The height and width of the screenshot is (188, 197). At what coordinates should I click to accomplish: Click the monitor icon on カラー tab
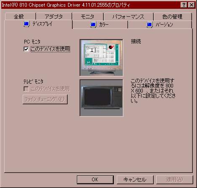(93, 25)
